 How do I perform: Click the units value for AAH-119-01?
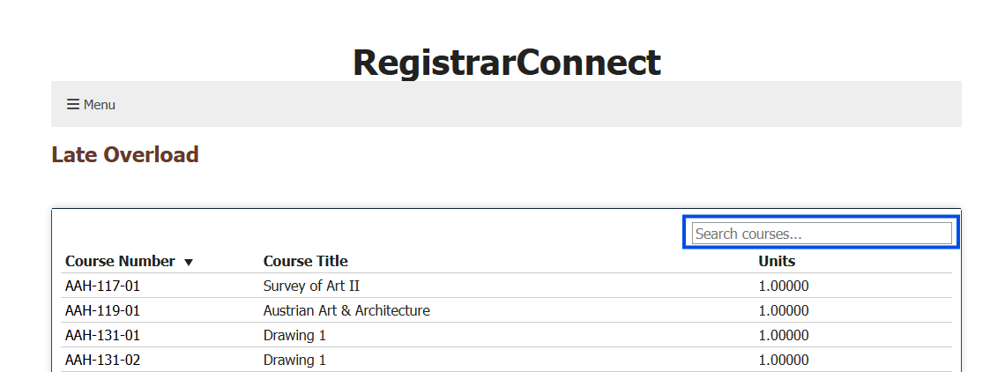click(x=783, y=310)
